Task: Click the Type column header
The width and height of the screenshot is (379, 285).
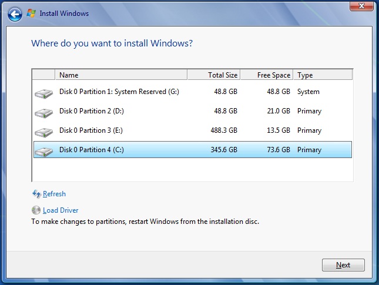Action: (323, 75)
